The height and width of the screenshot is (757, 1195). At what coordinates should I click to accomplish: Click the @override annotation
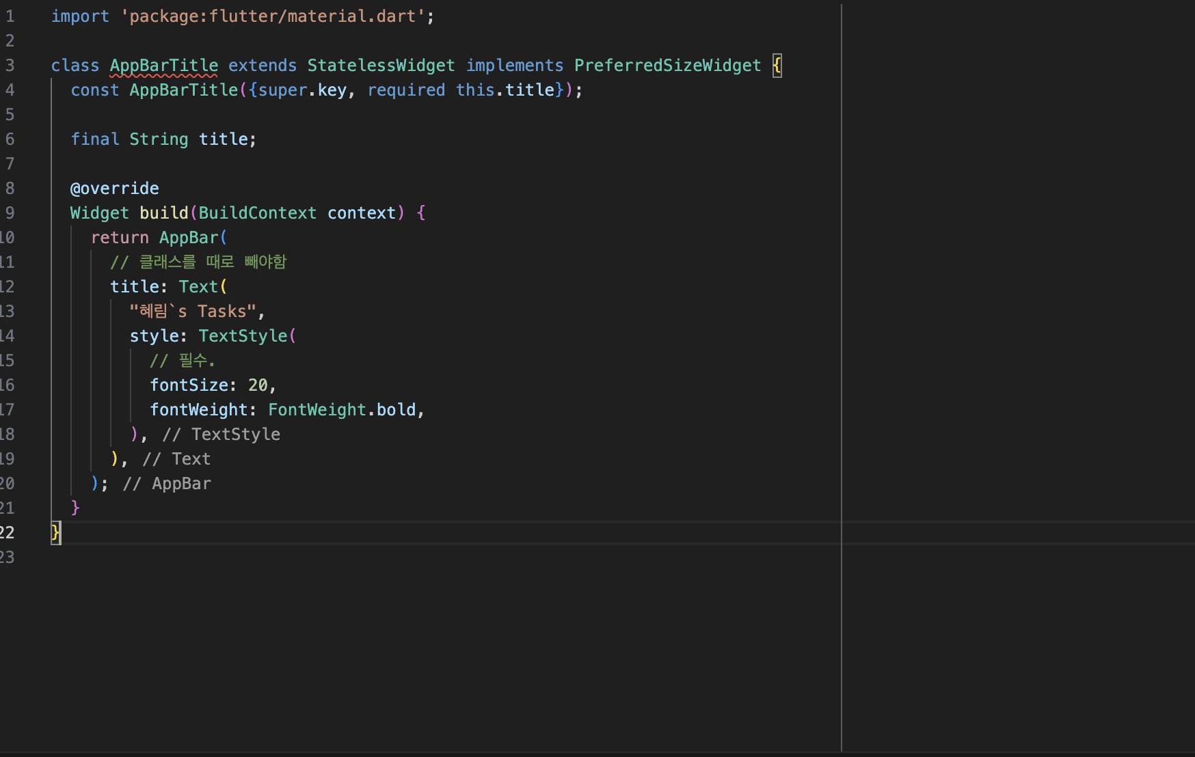pos(114,189)
